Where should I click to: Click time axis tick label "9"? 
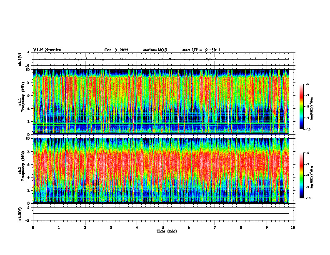tap(267, 227)
